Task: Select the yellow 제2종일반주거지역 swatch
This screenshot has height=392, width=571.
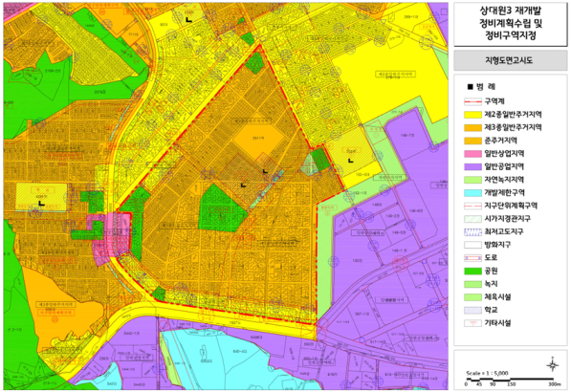Action: tap(472, 115)
